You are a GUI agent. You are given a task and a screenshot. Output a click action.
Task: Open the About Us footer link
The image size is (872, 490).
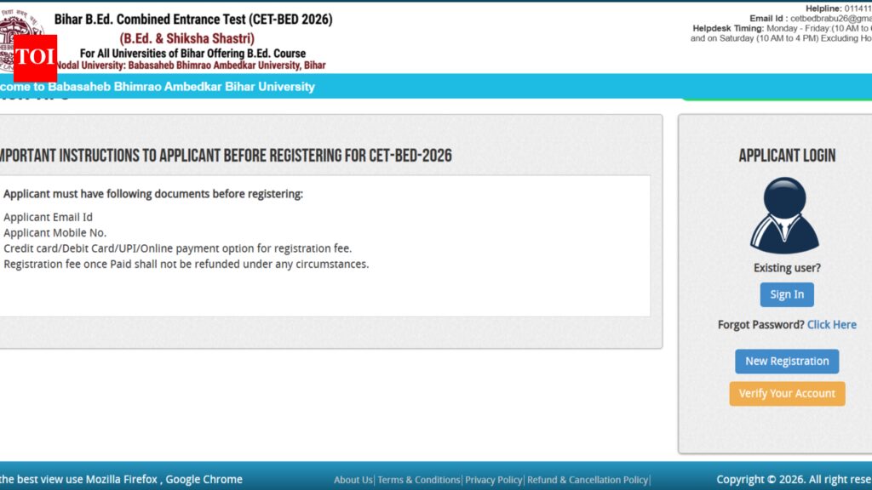(x=353, y=480)
